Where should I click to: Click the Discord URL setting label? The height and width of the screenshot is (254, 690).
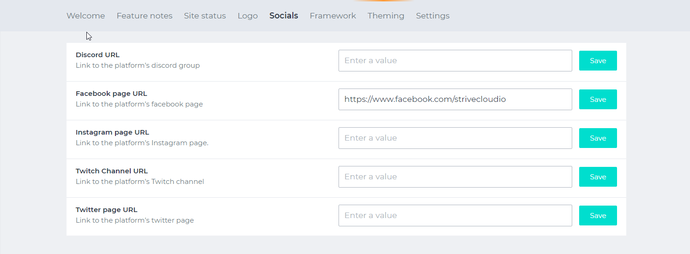(97, 55)
